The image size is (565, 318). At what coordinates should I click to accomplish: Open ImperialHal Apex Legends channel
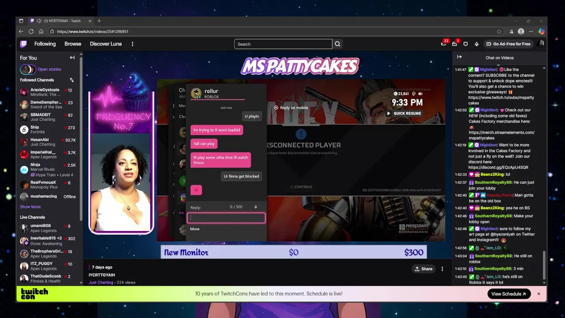(49, 155)
